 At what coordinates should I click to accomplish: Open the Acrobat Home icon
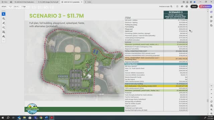[11, 2]
